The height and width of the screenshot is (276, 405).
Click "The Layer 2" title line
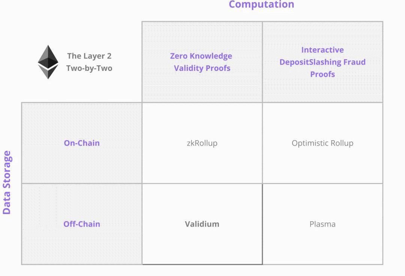(x=89, y=56)
